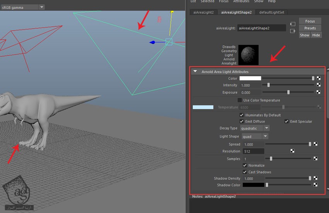Click the Exposure value field
Viewport: 329px width, 213px height.
[x=250, y=93]
